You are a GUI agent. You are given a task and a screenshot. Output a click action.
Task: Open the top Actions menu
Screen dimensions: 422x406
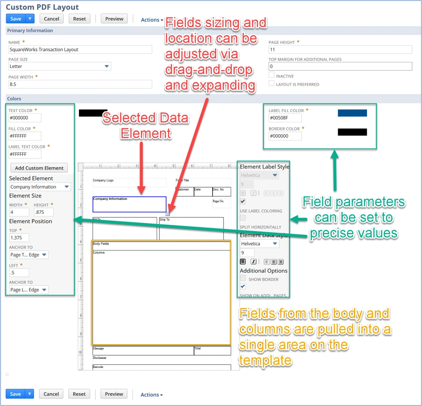(152, 20)
